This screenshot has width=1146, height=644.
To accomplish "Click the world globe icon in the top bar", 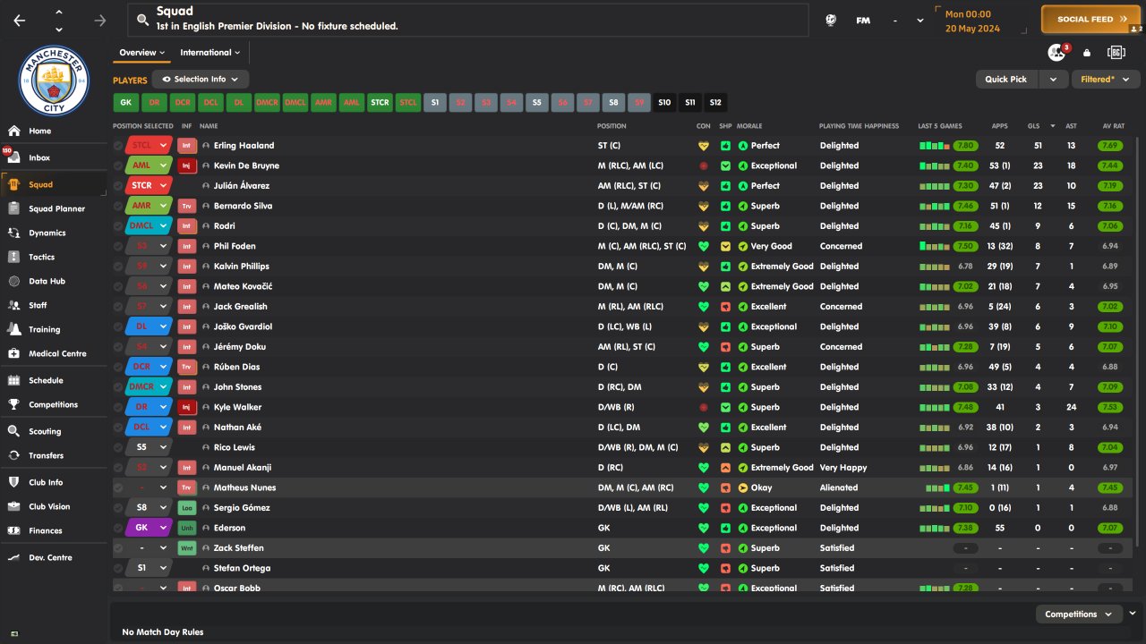I will [832, 20].
